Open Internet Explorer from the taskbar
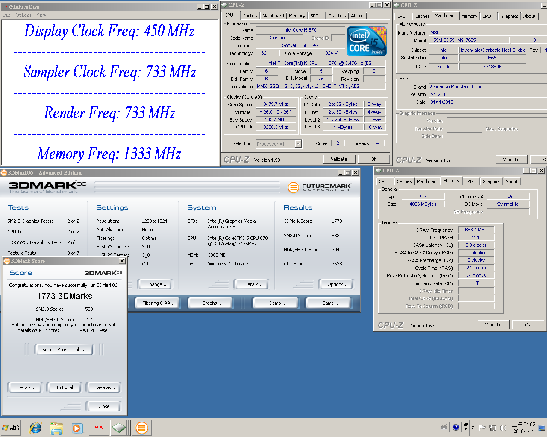Screen dimensions: 547x437 tap(35, 428)
